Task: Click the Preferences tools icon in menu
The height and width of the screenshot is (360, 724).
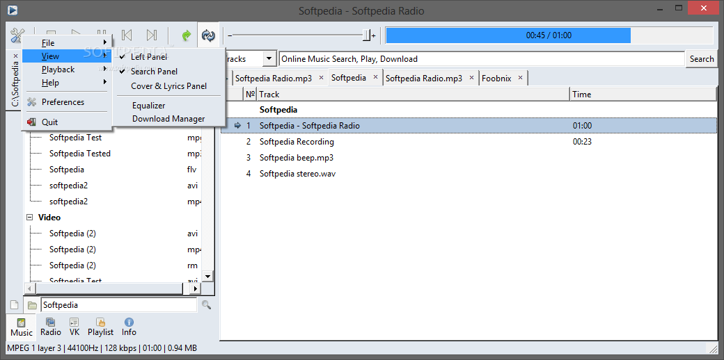Action: (32, 102)
